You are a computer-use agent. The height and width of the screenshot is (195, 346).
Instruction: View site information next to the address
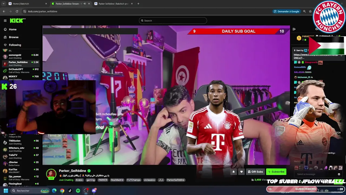25,11
